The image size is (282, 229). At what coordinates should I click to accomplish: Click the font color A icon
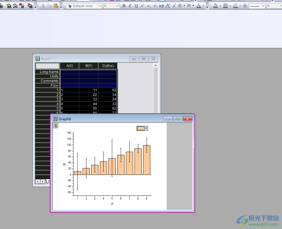click(x=199, y=6)
